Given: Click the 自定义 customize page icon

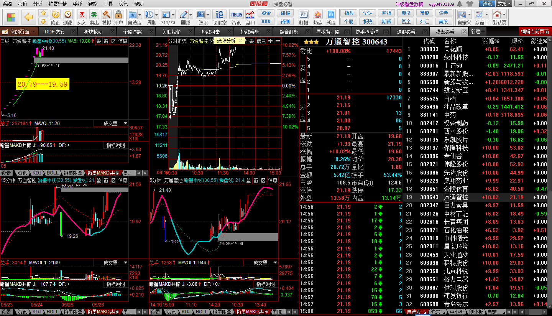Looking at the screenshot, I should pos(462,15).
